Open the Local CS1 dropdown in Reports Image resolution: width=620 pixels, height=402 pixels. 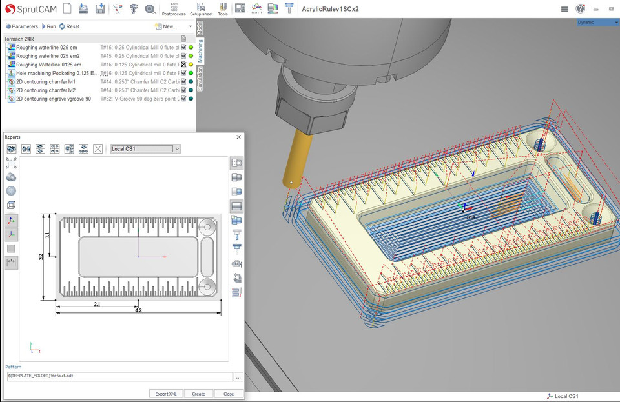point(177,148)
